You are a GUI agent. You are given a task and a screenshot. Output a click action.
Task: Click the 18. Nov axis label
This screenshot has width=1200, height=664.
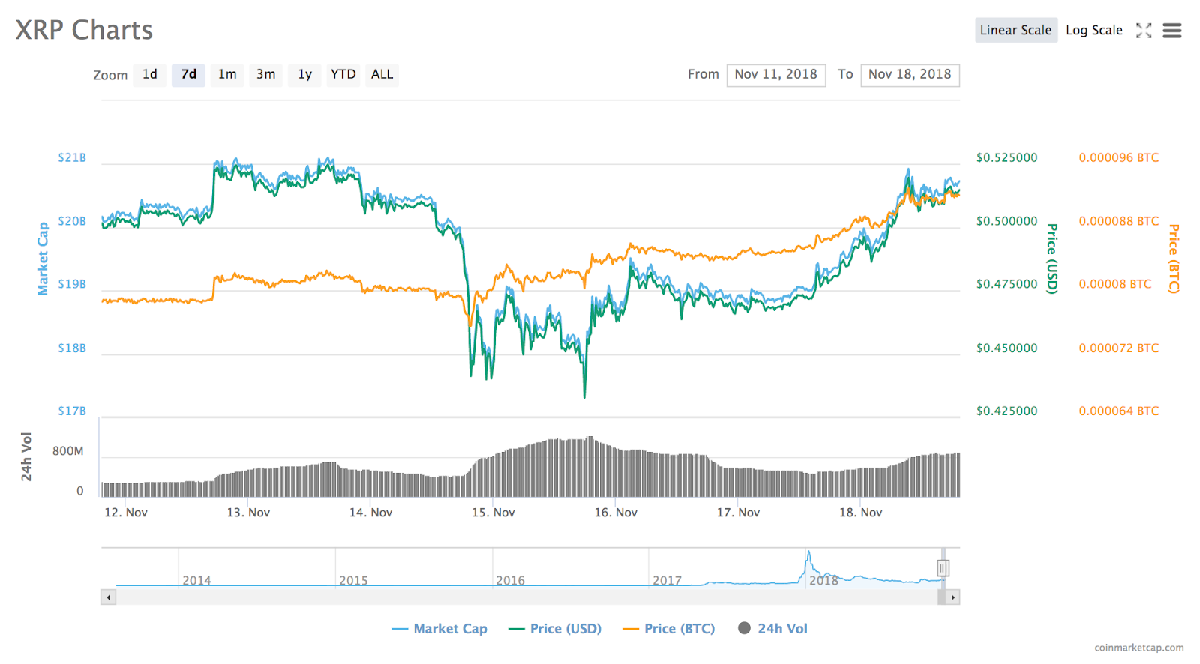click(x=861, y=513)
